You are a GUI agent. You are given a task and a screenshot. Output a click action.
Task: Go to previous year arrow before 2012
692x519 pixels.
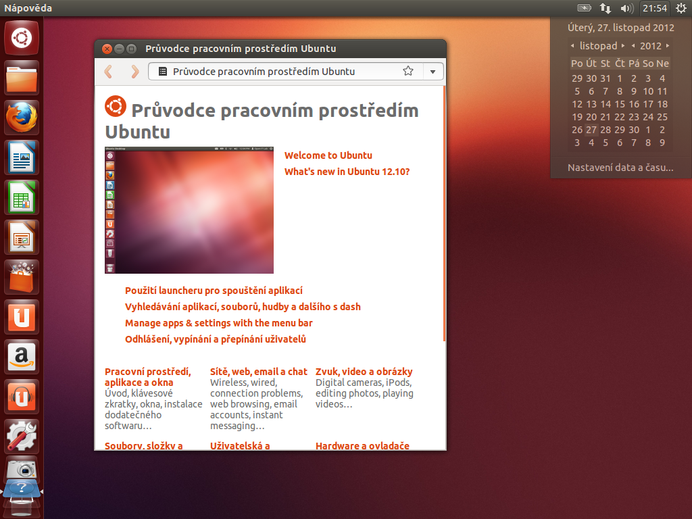click(633, 45)
